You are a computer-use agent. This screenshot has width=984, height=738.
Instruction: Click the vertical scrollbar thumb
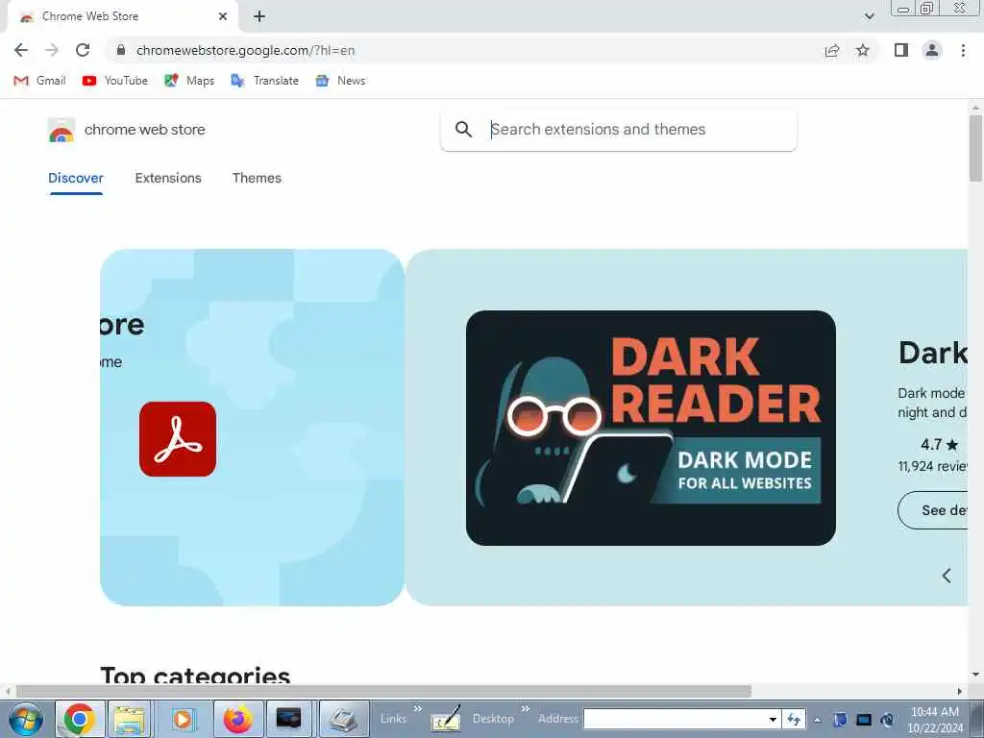tap(975, 147)
